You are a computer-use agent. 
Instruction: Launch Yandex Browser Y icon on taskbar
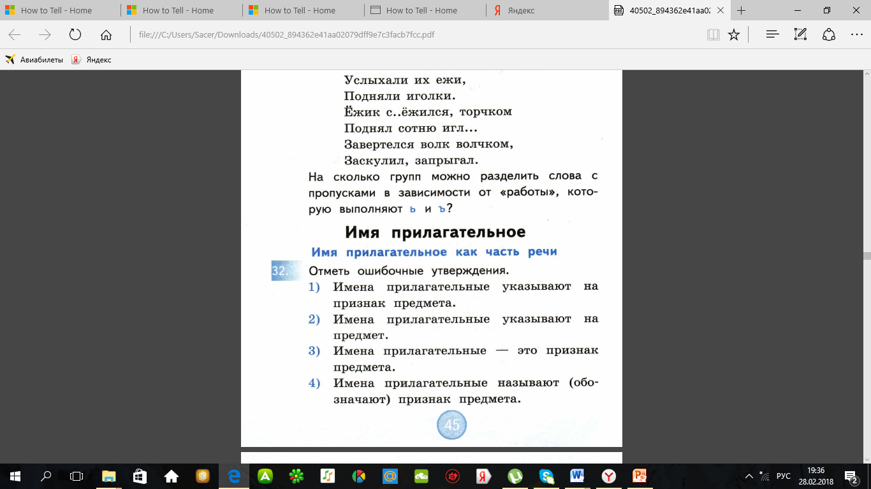pos(608,476)
